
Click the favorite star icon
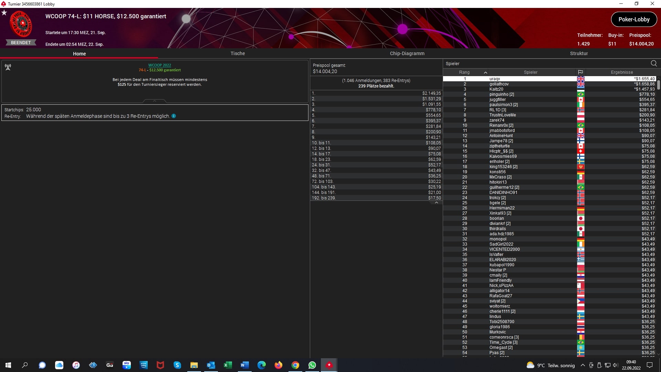4,13
